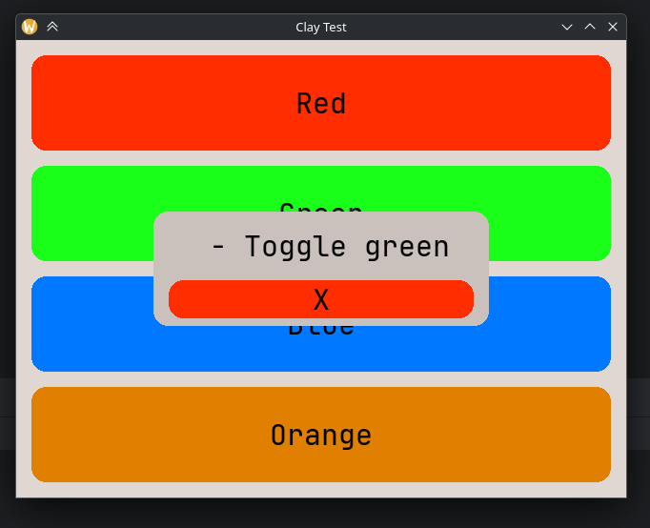Click the double-chevron keep-above icon
Screen dimensions: 650x528
pos(52,27)
